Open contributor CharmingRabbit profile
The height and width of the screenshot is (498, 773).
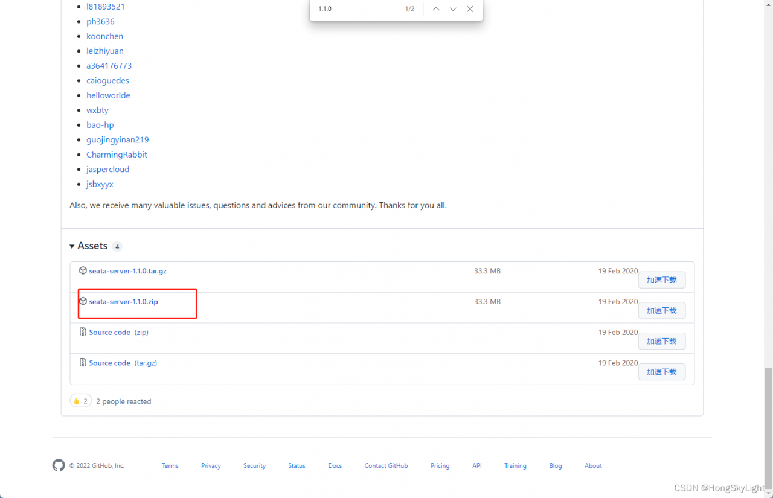117,155
